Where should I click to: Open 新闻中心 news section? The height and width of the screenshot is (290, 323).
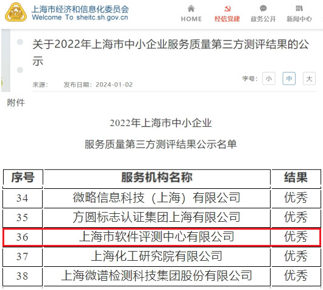(299, 13)
